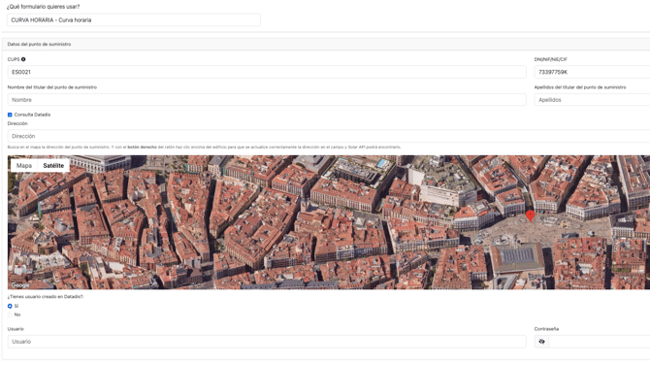Click the DNI/NIF/NIE/CIF input field
This screenshot has width=650, height=365.
click(x=592, y=72)
